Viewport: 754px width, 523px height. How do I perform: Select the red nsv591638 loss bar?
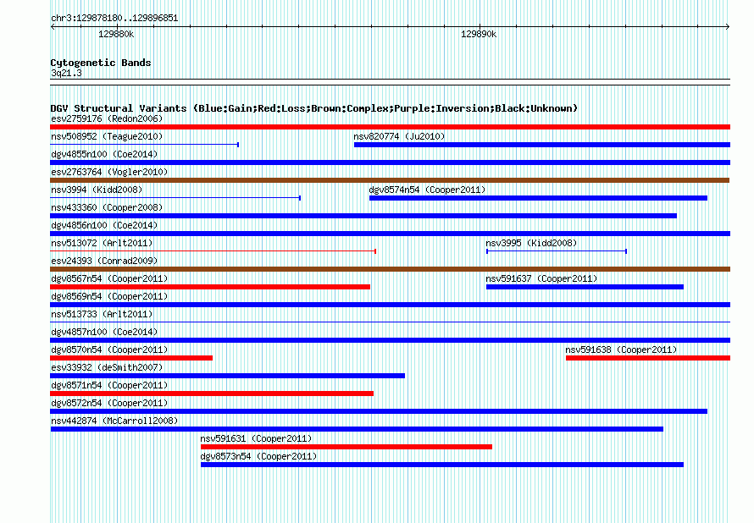648,358
